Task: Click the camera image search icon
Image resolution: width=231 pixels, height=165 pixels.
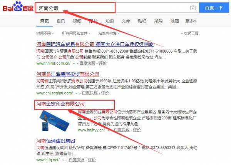Action: click(193, 8)
